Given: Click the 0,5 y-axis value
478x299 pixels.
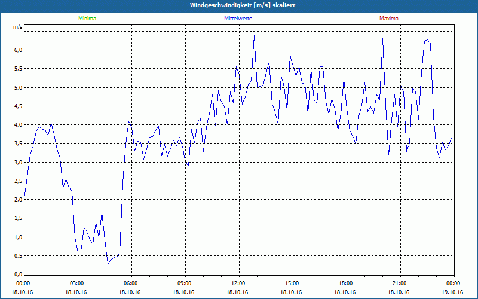Looking at the screenshot, I should click(18, 256).
